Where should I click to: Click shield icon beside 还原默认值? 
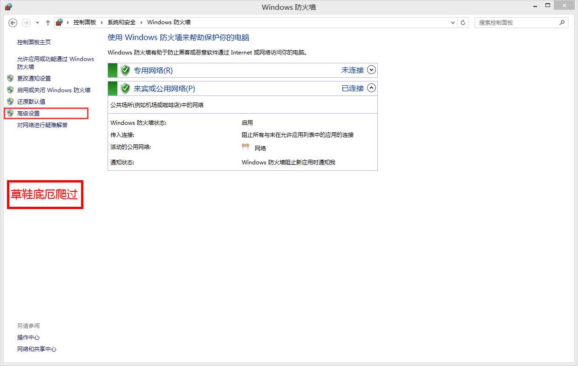(x=10, y=102)
